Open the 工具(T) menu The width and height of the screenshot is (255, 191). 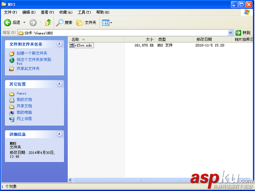point(84,12)
